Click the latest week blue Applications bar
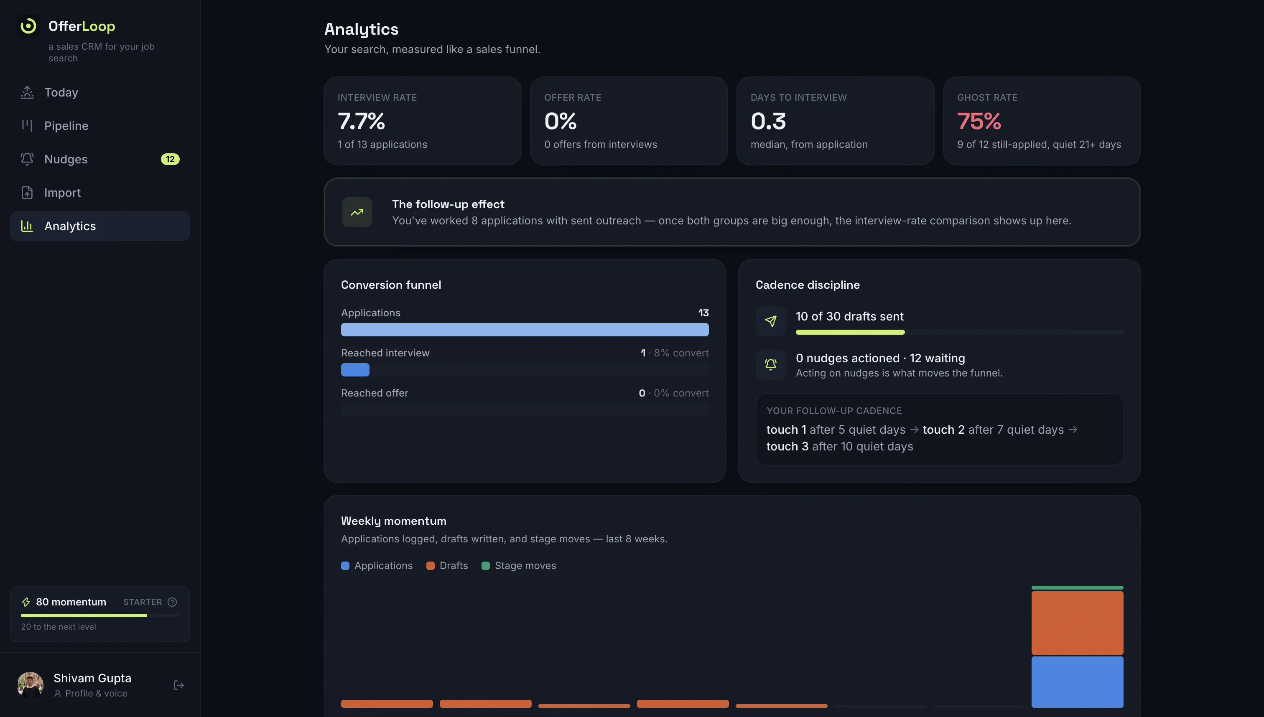The width and height of the screenshot is (1264, 717). tap(1078, 682)
